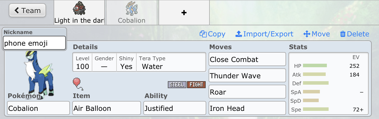This screenshot has height=119, width=379.
Task: Edit the Nickname field
Action: pyautogui.click(x=34, y=43)
